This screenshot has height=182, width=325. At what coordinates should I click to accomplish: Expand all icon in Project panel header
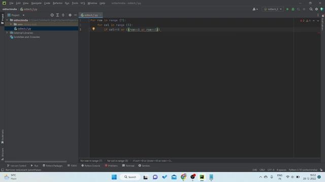57,15
